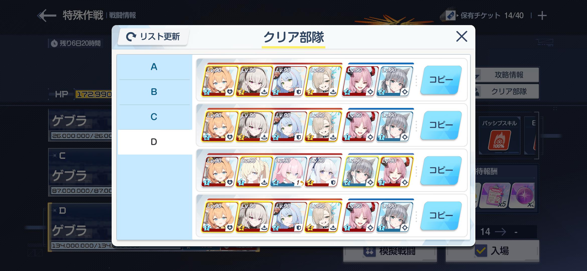Switch to difficulty tab C
This screenshot has height=271, width=587.
click(154, 117)
